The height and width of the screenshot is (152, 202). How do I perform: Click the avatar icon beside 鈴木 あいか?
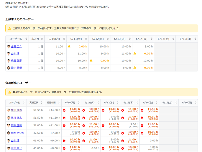pyautogui.click(x=9, y=133)
